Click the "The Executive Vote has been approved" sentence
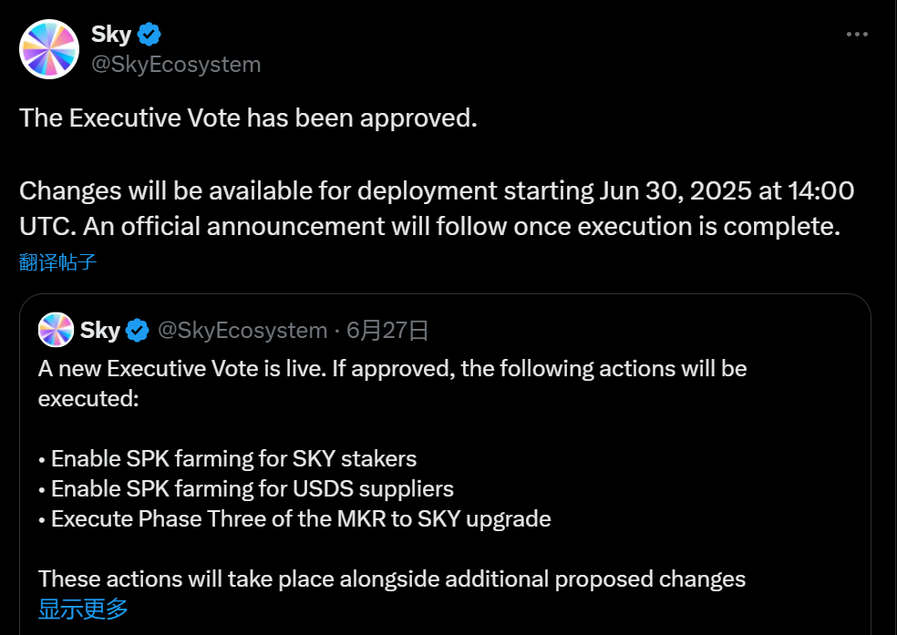The width and height of the screenshot is (897, 635). click(x=248, y=118)
